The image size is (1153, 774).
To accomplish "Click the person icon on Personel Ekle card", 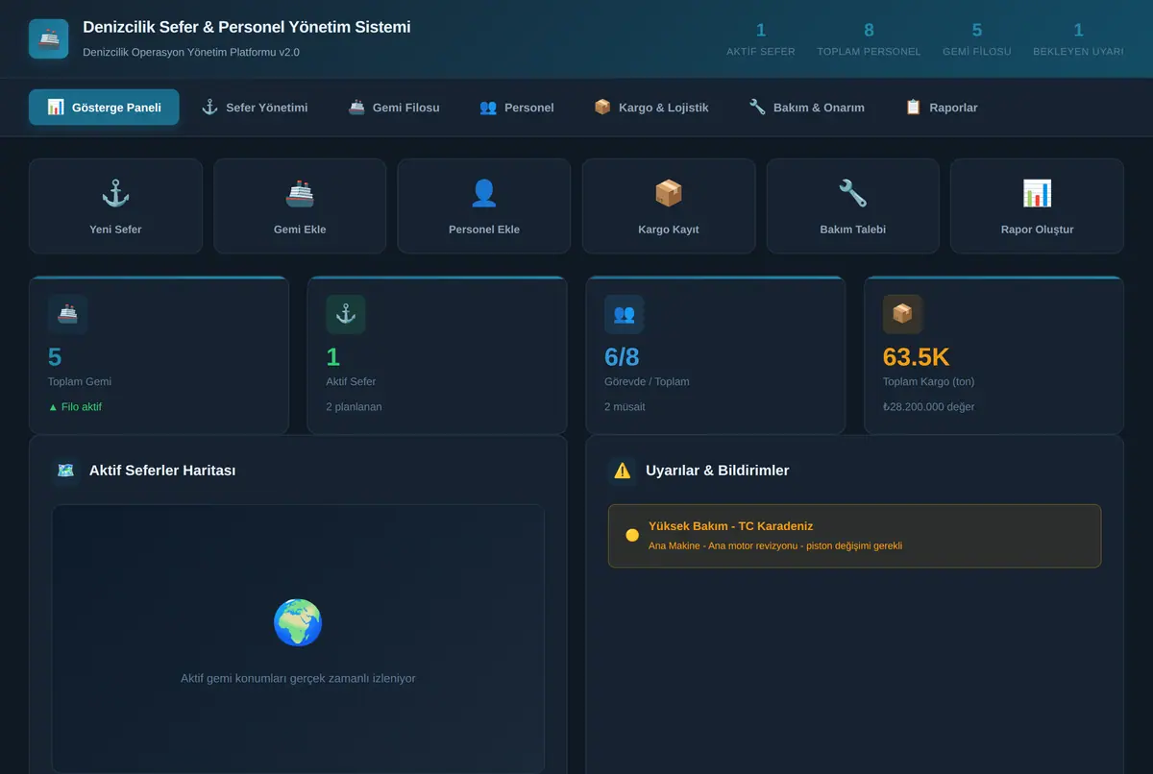I will click(x=484, y=193).
